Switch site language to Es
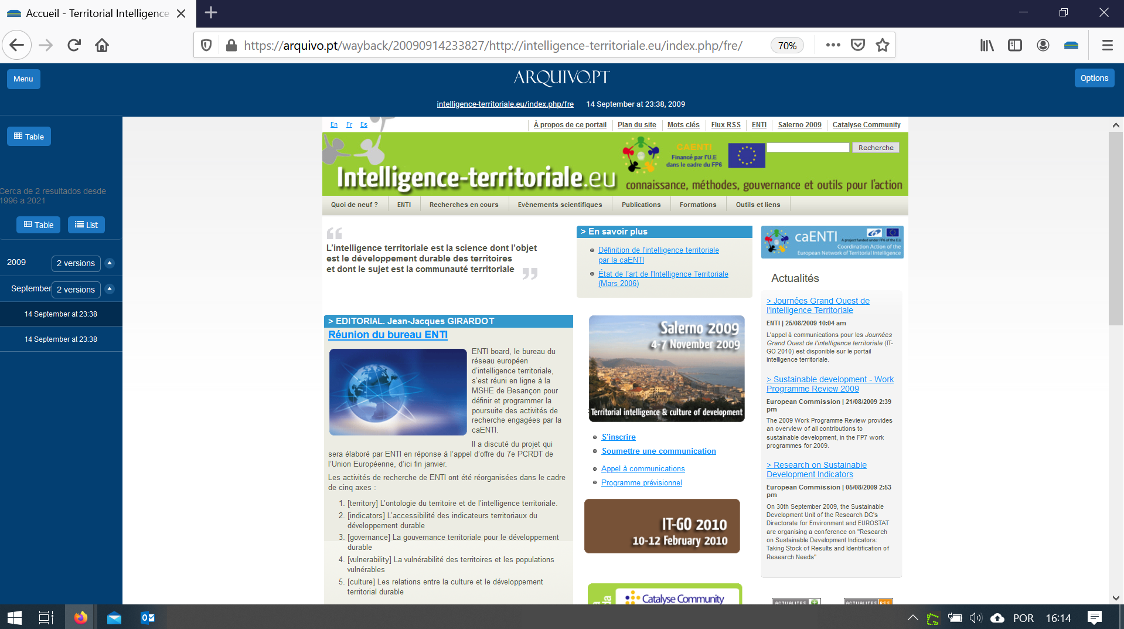Screen dimensions: 1124x629 point(364,124)
